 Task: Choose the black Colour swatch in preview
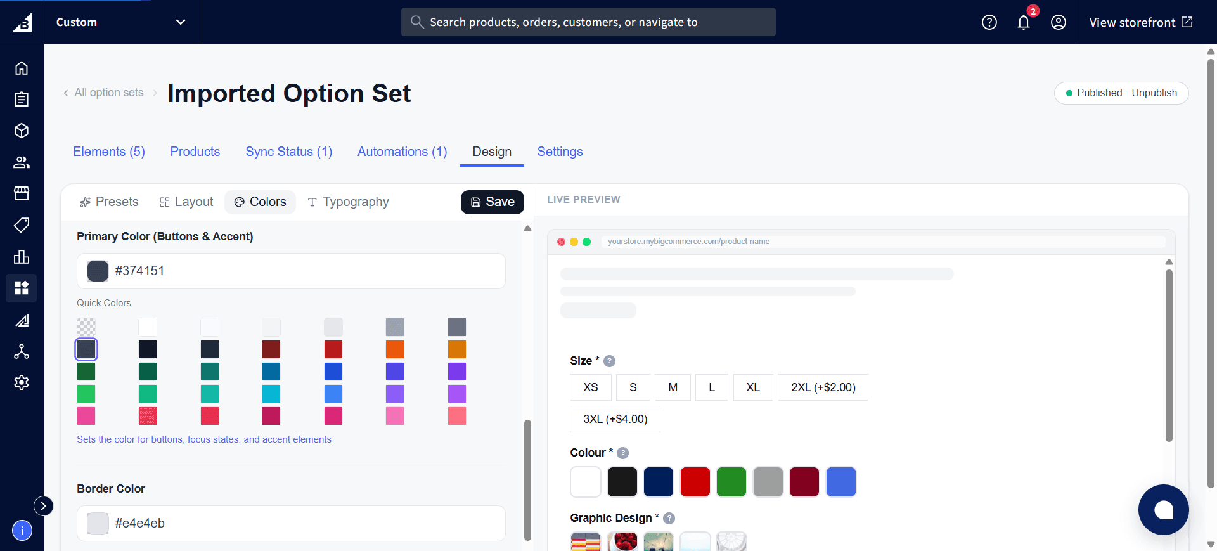click(x=622, y=482)
